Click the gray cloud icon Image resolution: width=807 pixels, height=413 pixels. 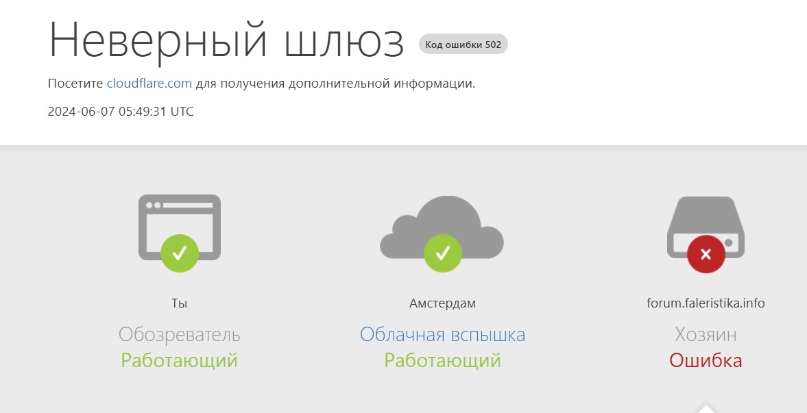pyautogui.click(x=442, y=227)
